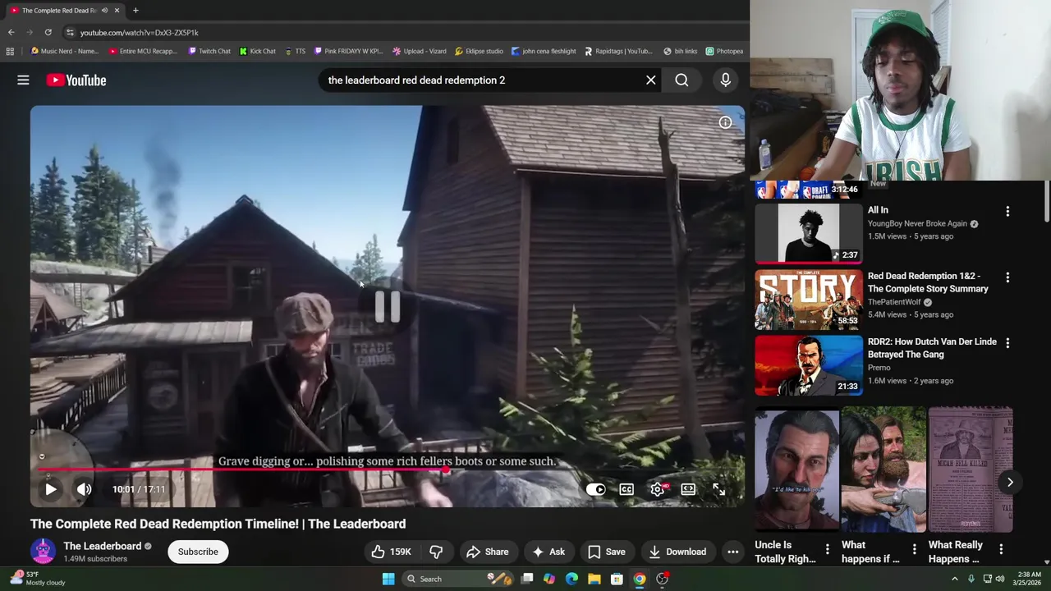
Task: Toggle closed captions CC button
Action: [x=626, y=489]
